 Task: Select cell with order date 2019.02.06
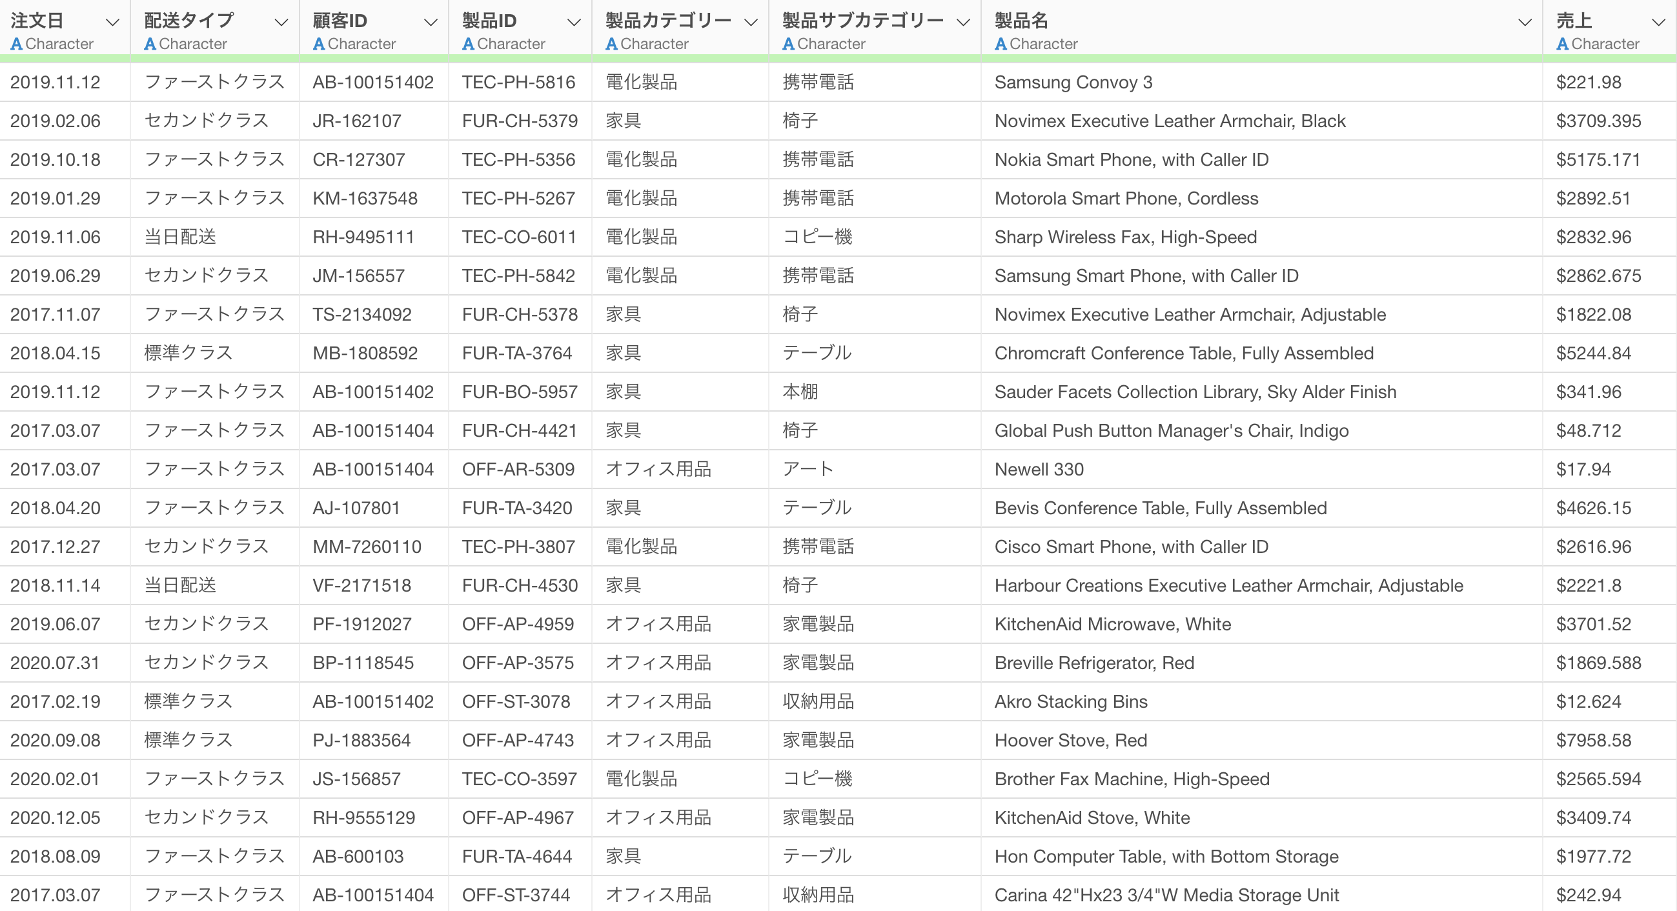point(65,121)
